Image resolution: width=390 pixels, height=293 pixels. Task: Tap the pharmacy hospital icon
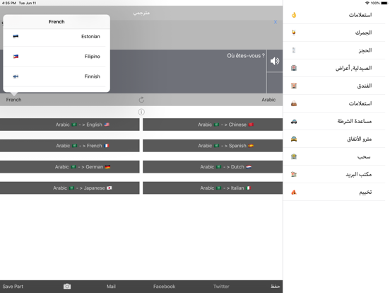[294, 68]
